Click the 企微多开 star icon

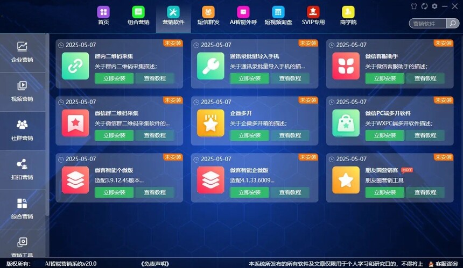click(x=211, y=123)
